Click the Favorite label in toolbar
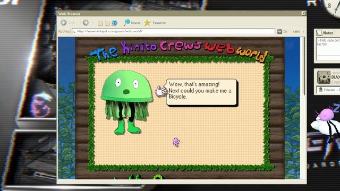 click(159, 23)
